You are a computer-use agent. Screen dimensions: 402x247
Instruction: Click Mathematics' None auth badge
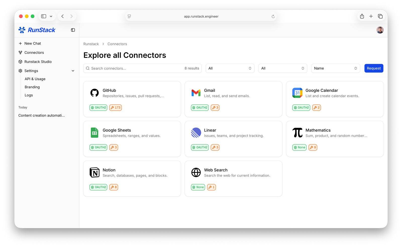click(299, 147)
